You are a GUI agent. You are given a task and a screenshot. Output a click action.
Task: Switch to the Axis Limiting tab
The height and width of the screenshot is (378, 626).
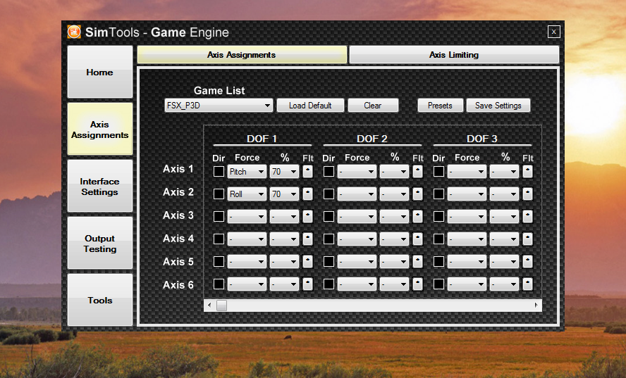454,55
